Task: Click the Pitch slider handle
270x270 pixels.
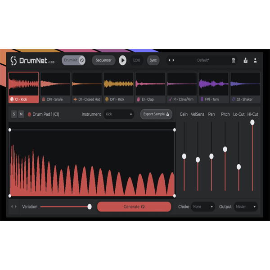Action: (x=225, y=149)
